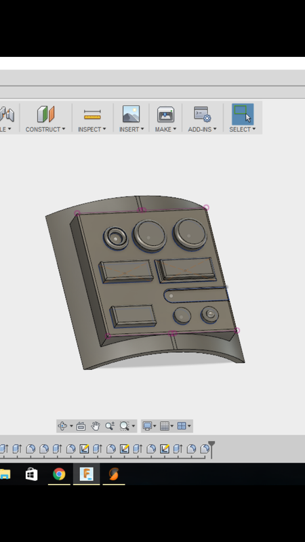Image resolution: width=305 pixels, height=542 pixels.
Task: Click the Orbit navigation icon
Action: coord(62,426)
